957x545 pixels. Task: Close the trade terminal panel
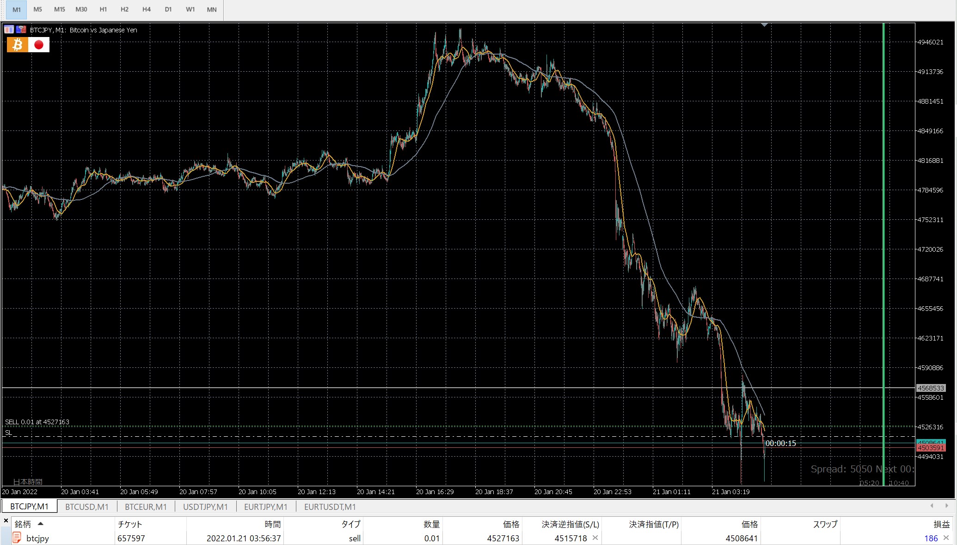click(6, 520)
